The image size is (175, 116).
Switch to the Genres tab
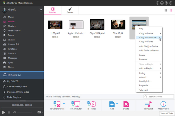70,10
